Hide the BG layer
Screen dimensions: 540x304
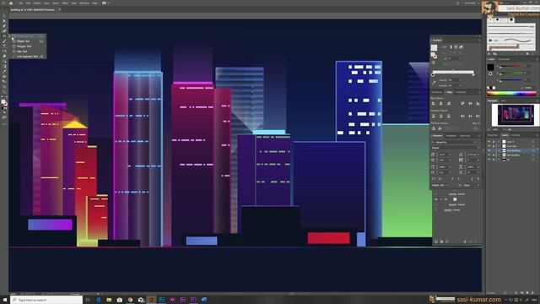pos(489,160)
